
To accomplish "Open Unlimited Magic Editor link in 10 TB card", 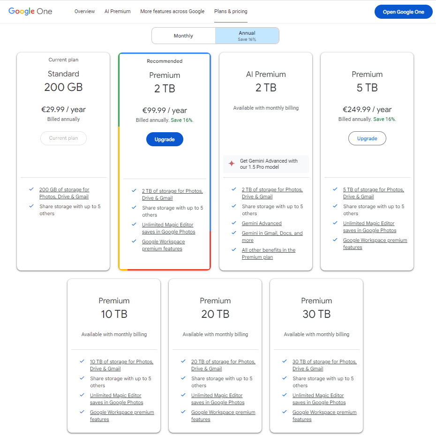I will click(x=117, y=399).
